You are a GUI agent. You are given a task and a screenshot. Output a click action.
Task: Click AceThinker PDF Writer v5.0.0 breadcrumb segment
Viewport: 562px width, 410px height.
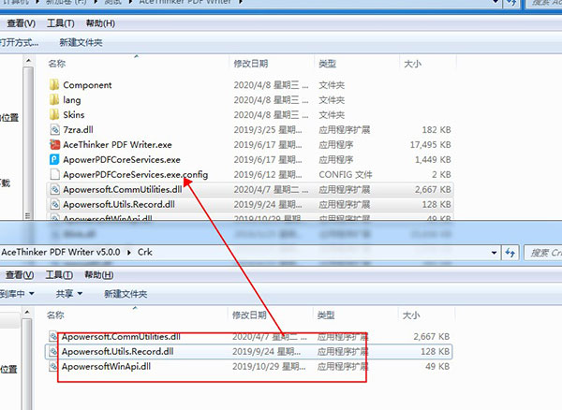(61, 252)
